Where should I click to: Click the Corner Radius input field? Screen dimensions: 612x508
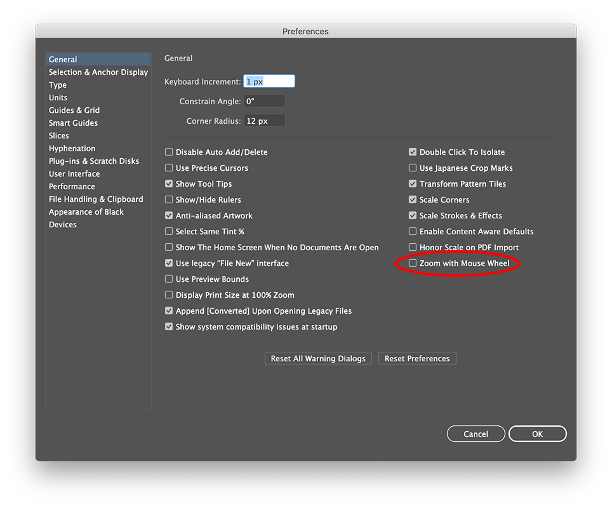[264, 121]
